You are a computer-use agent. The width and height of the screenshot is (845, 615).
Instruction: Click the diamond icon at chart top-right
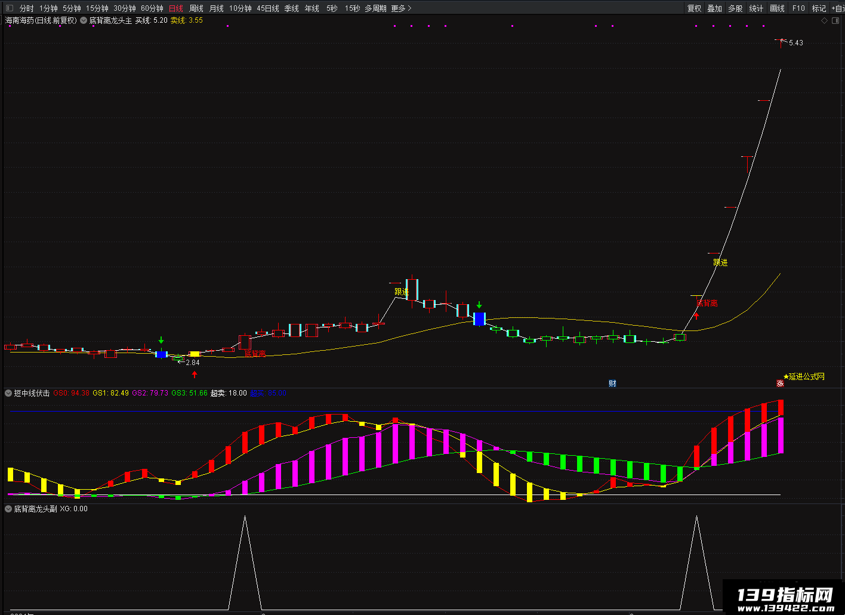tap(824, 20)
